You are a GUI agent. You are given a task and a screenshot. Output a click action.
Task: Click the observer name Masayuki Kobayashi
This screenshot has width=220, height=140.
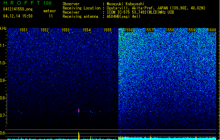click(x=126, y=4)
